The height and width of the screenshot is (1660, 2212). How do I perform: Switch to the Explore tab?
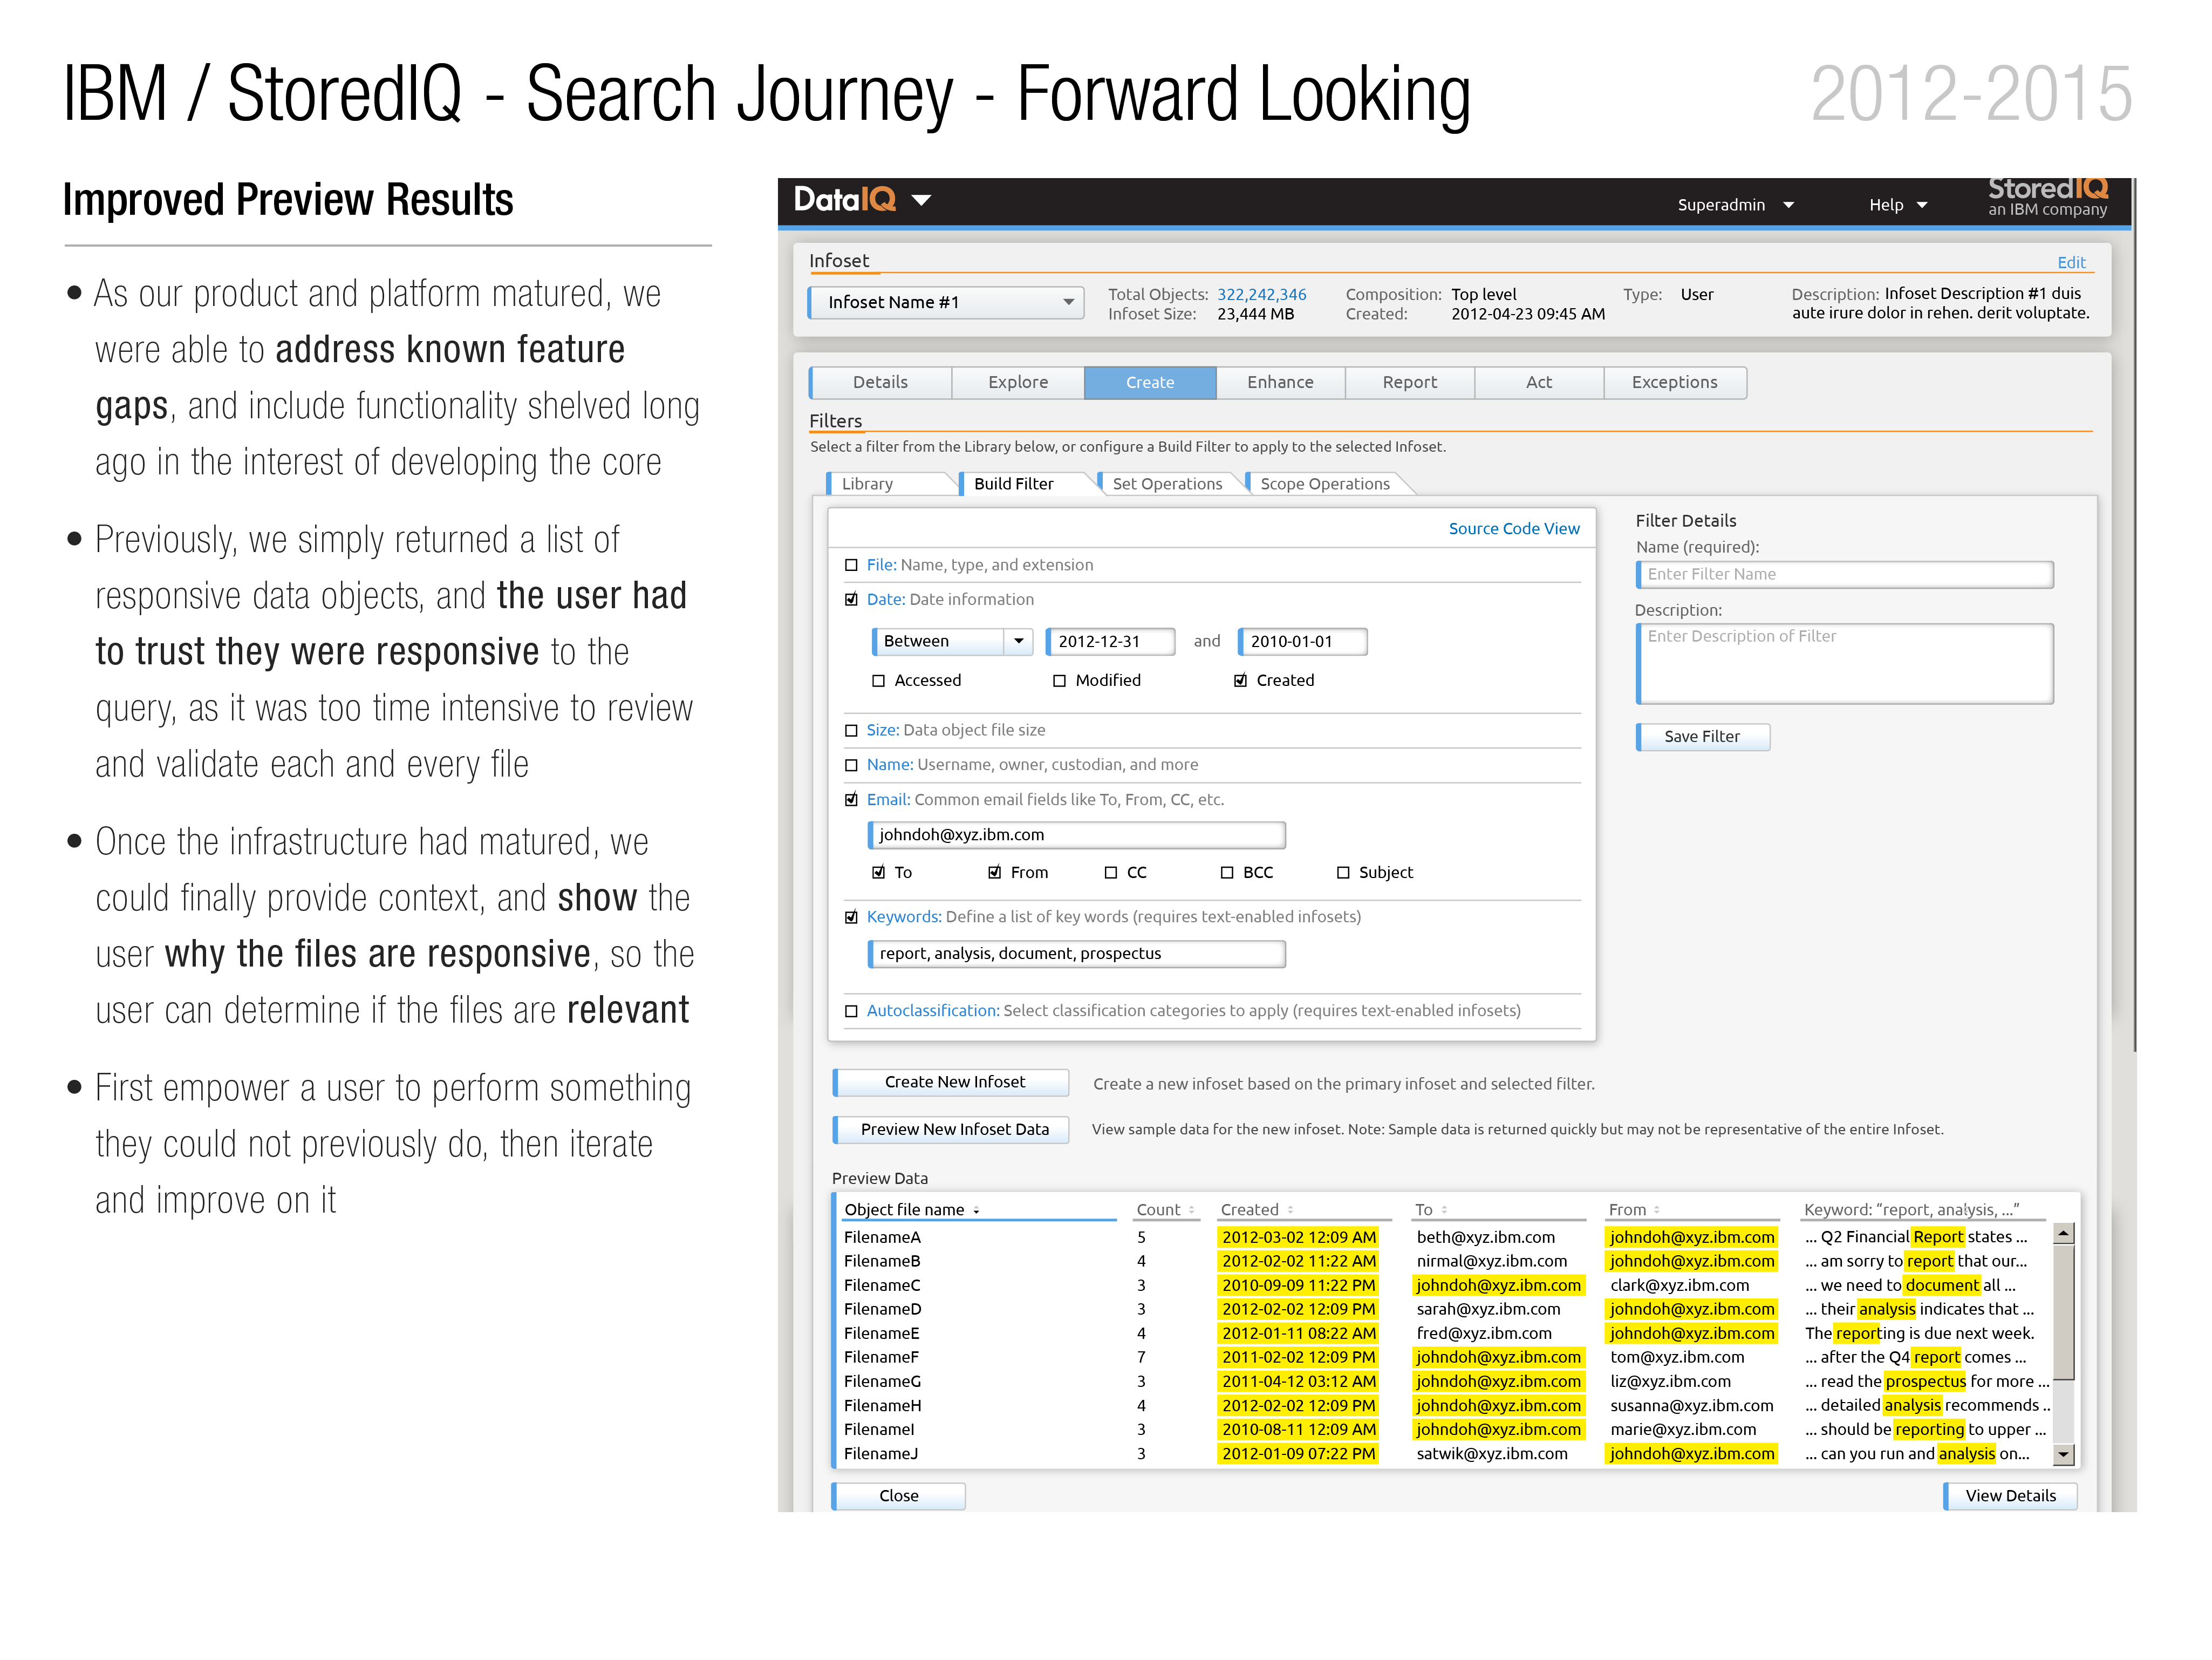[1018, 382]
